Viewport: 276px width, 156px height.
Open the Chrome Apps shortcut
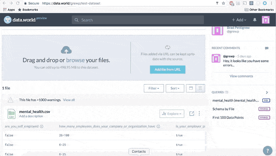[x=9, y=10]
